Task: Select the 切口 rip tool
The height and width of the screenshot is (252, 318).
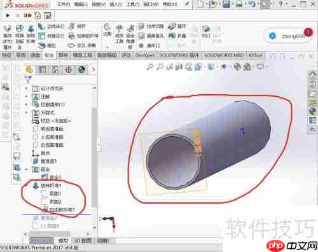Action: 206,31
